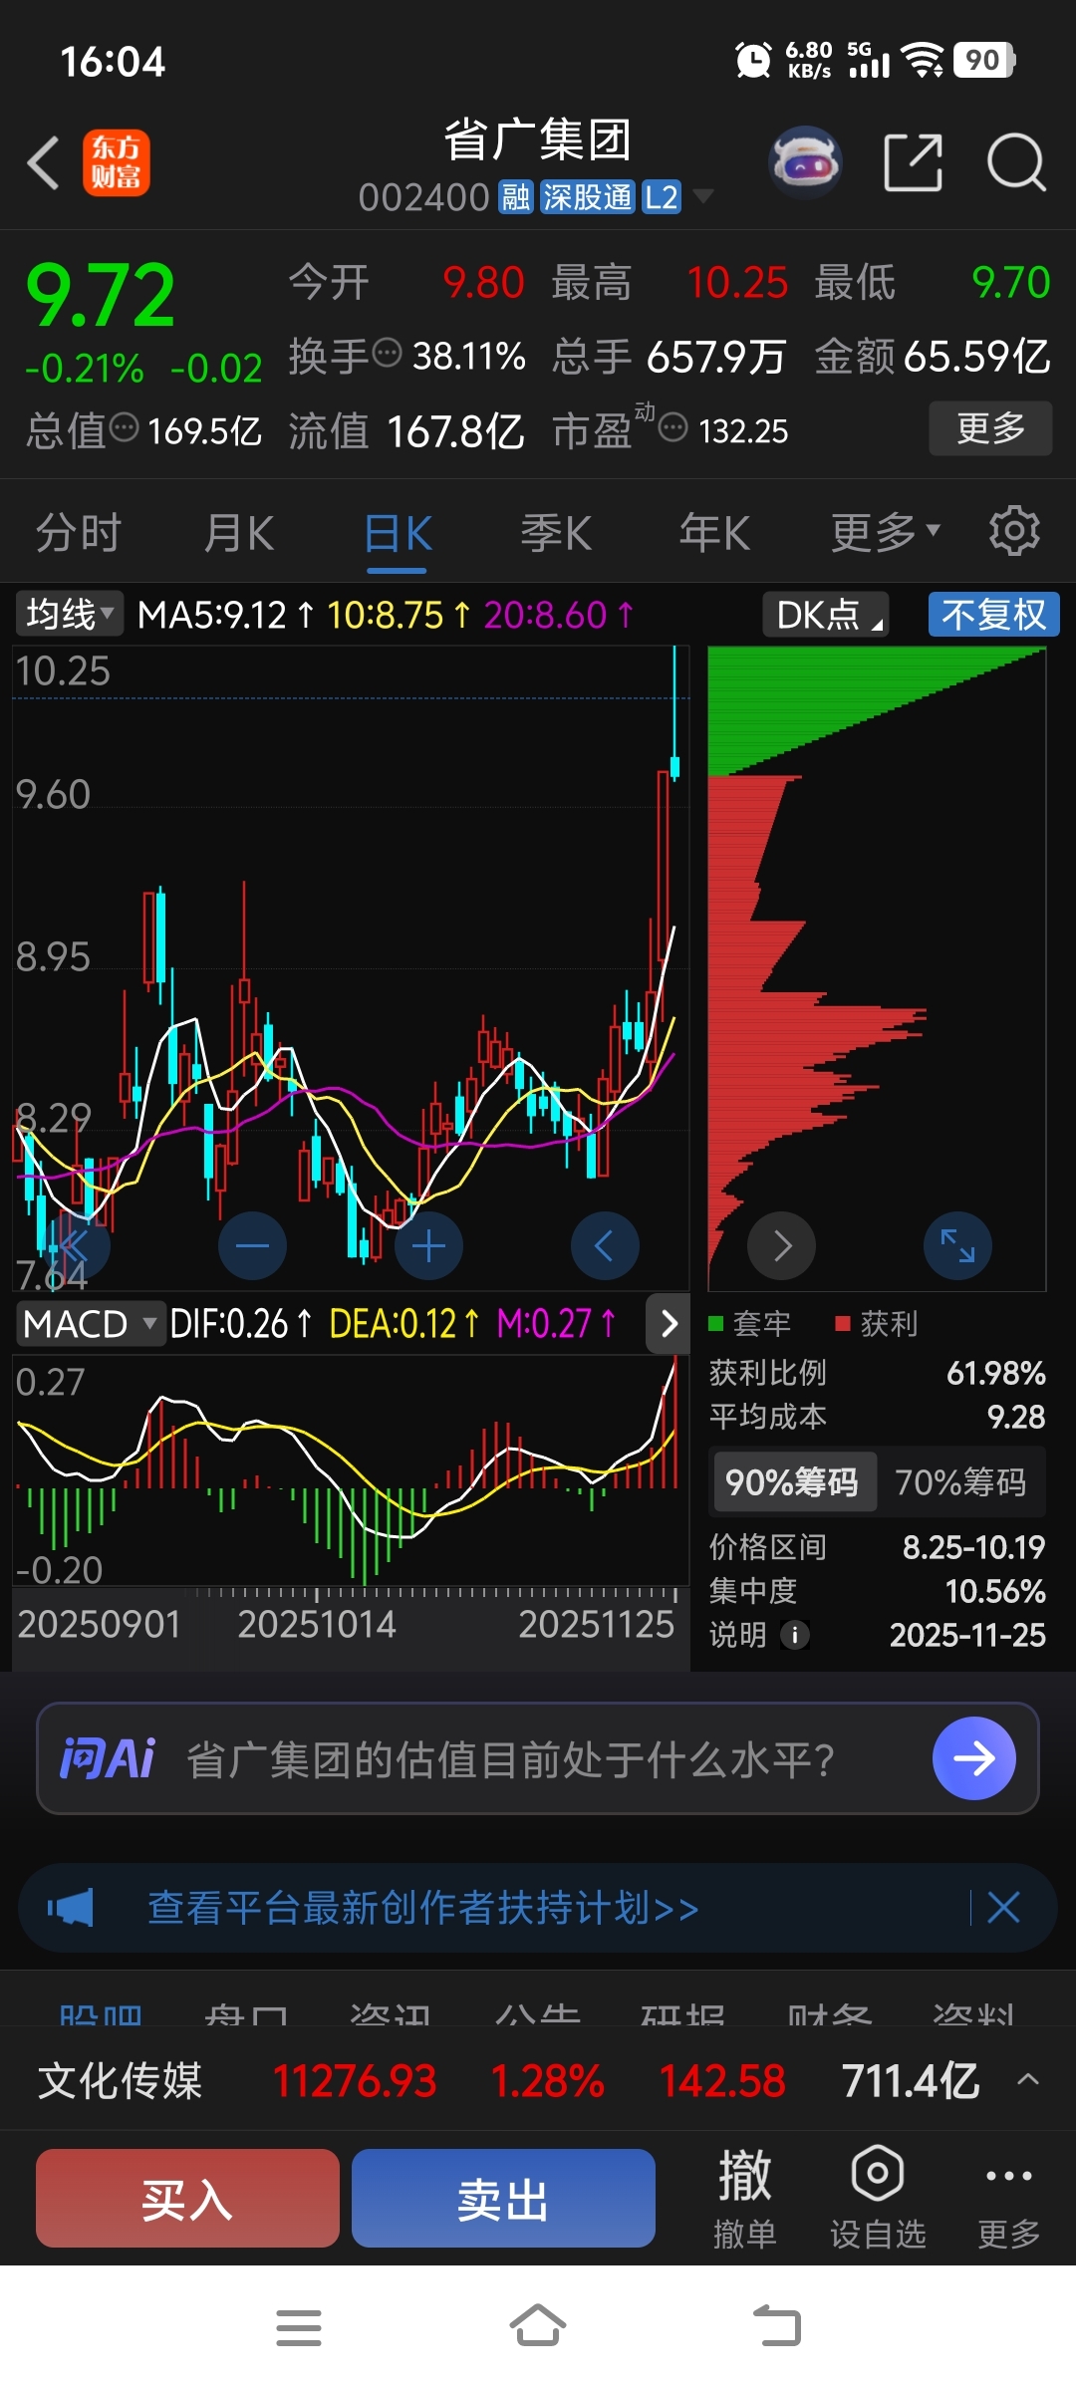The height and width of the screenshot is (2391, 1076).
Task: Tap the 2025-11-25 chip date
Action: tap(967, 1635)
